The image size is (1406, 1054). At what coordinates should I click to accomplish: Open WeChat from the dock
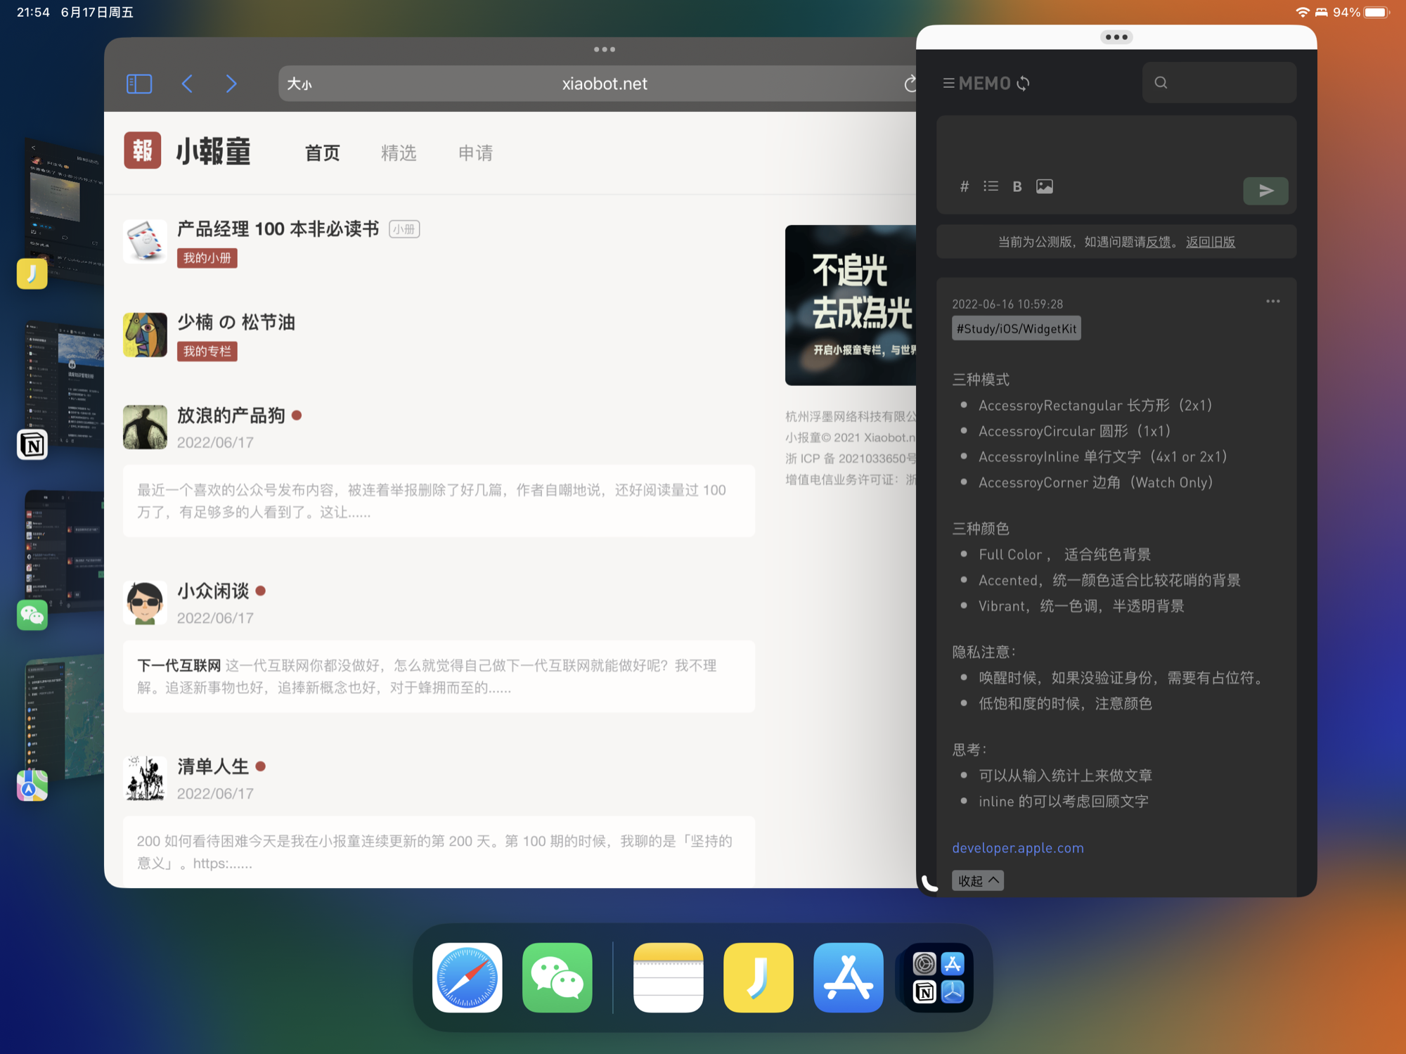coord(557,977)
